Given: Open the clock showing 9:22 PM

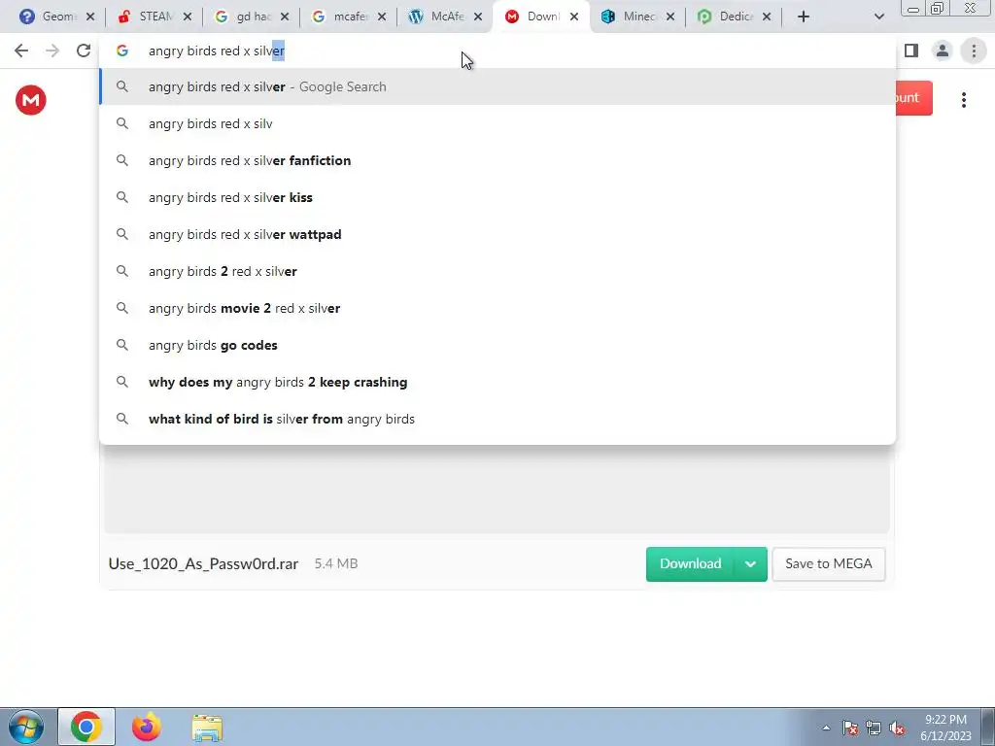Looking at the screenshot, I should tap(945, 728).
